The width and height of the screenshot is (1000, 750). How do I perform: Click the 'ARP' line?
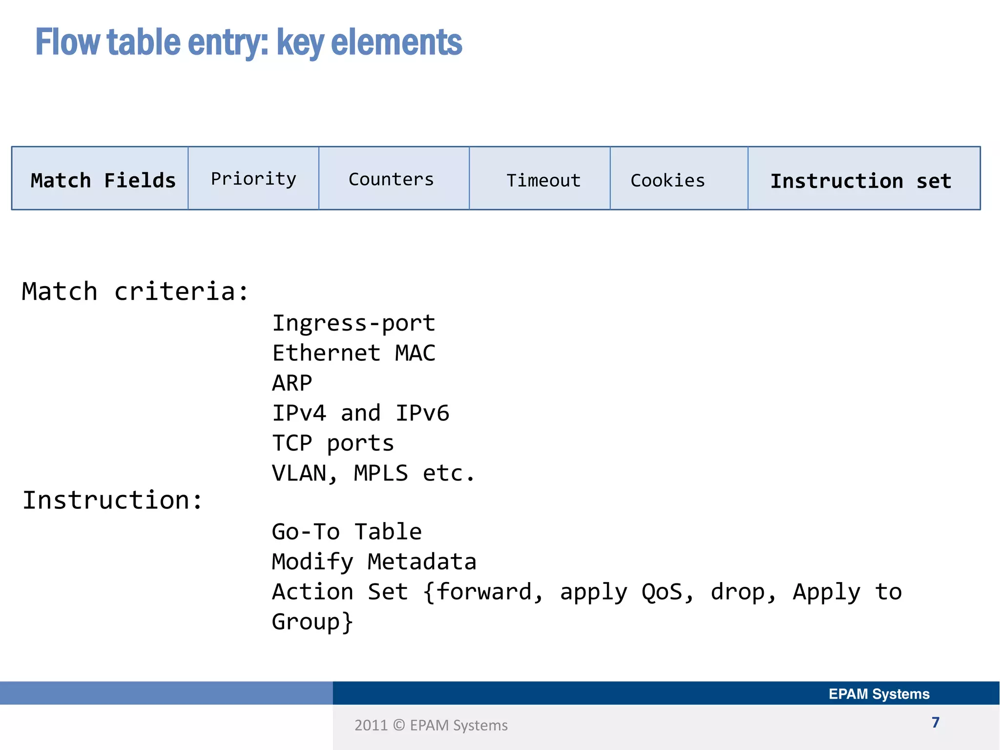pyautogui.click(x=292, y=383)
